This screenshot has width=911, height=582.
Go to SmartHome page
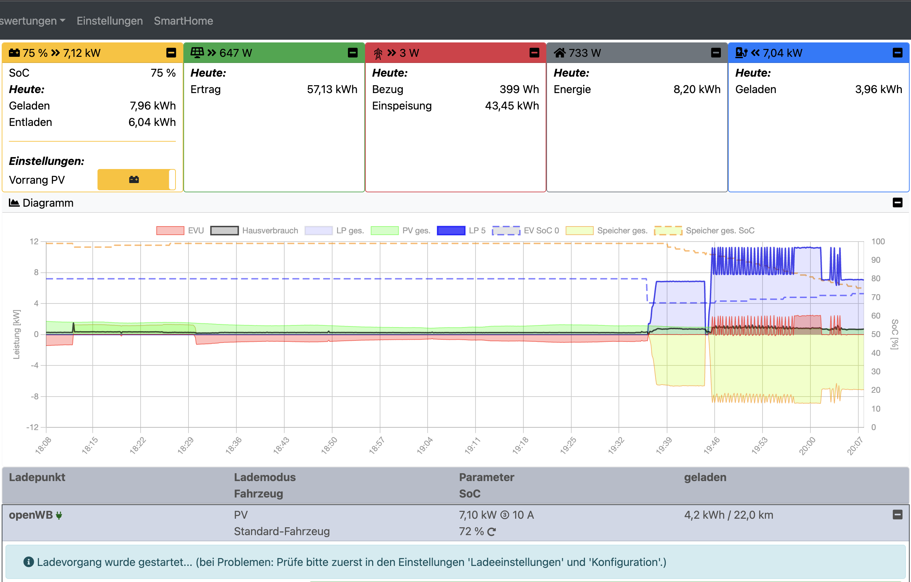click(x=183, y=21)
